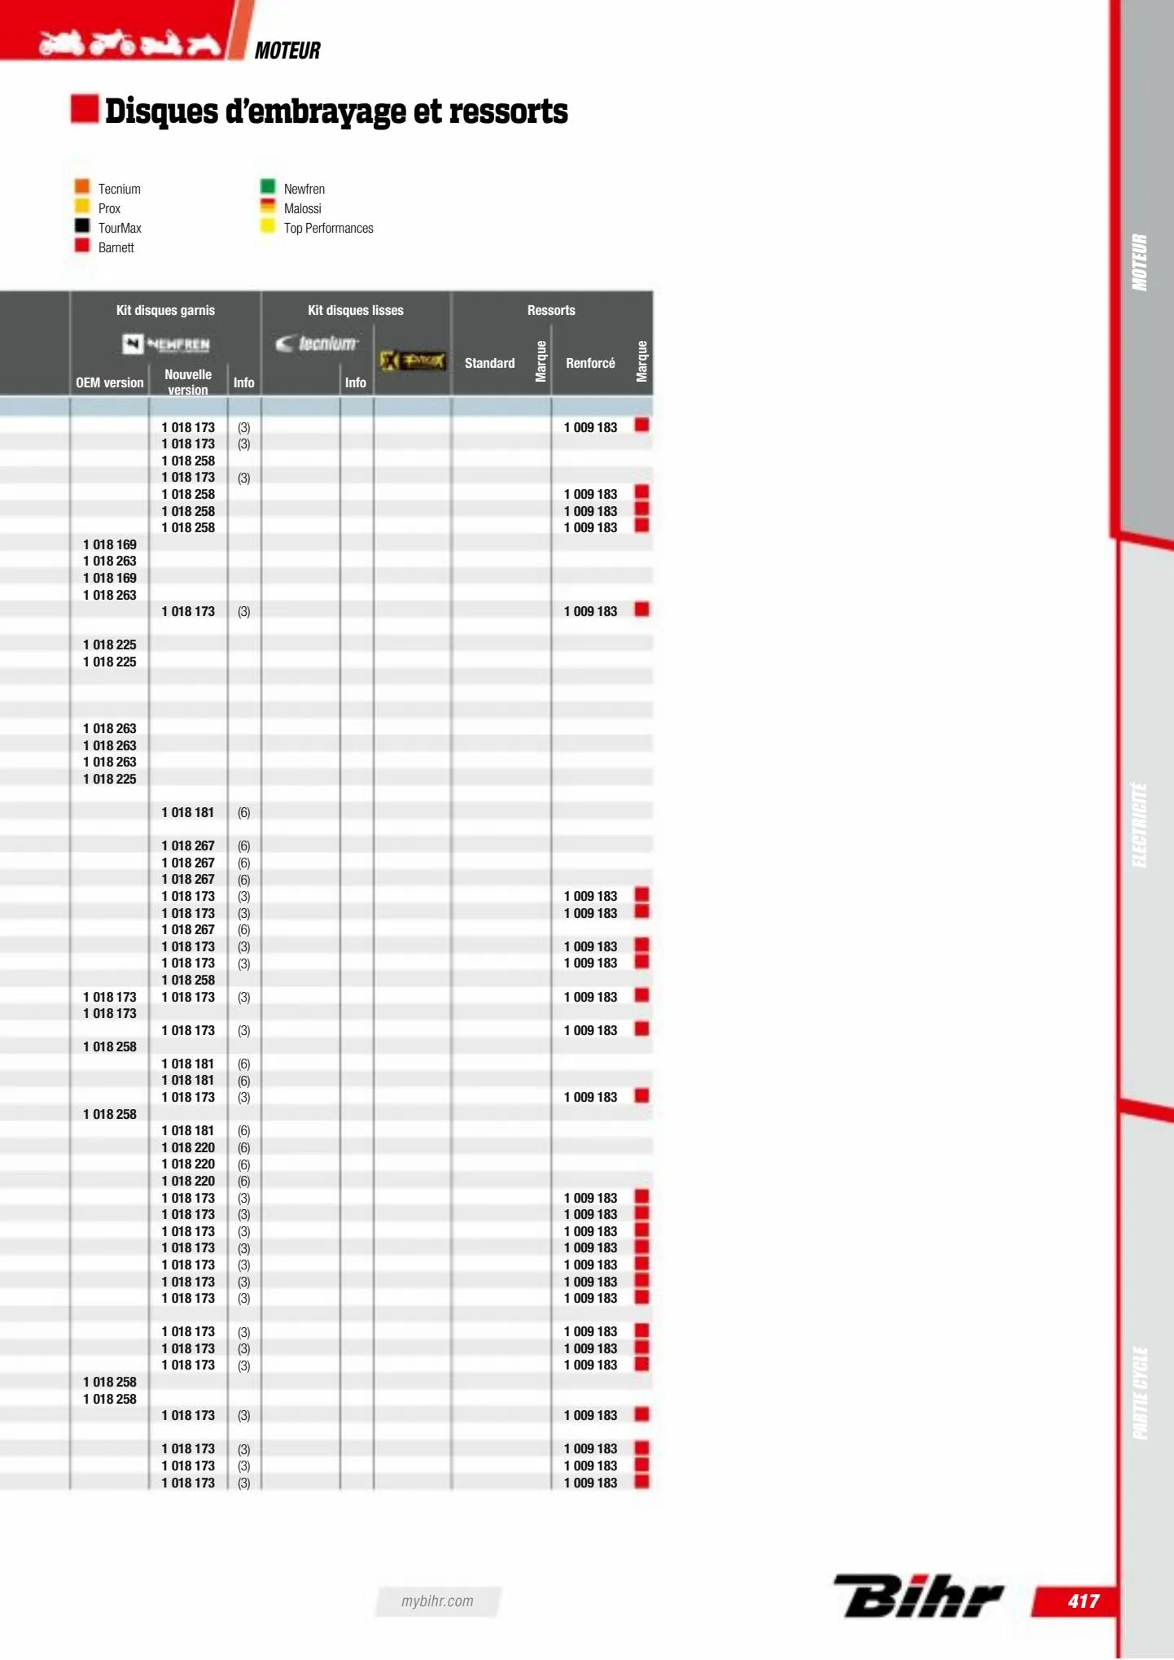Click the Prox legend label
The width and height of the screenshot is (1174, 1660).
click(109, 208)
